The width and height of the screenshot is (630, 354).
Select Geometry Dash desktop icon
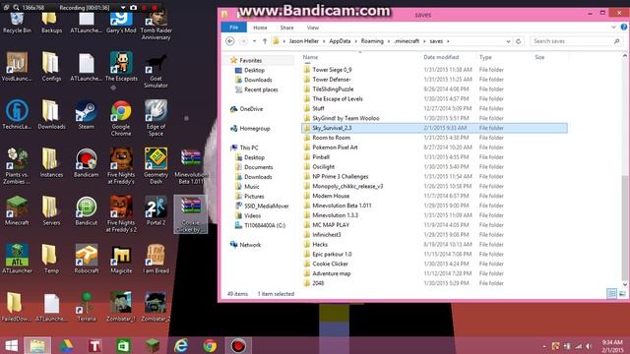pos(156,166)
